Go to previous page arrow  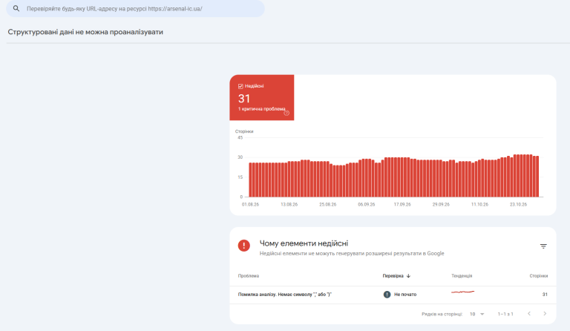point(529,314)
